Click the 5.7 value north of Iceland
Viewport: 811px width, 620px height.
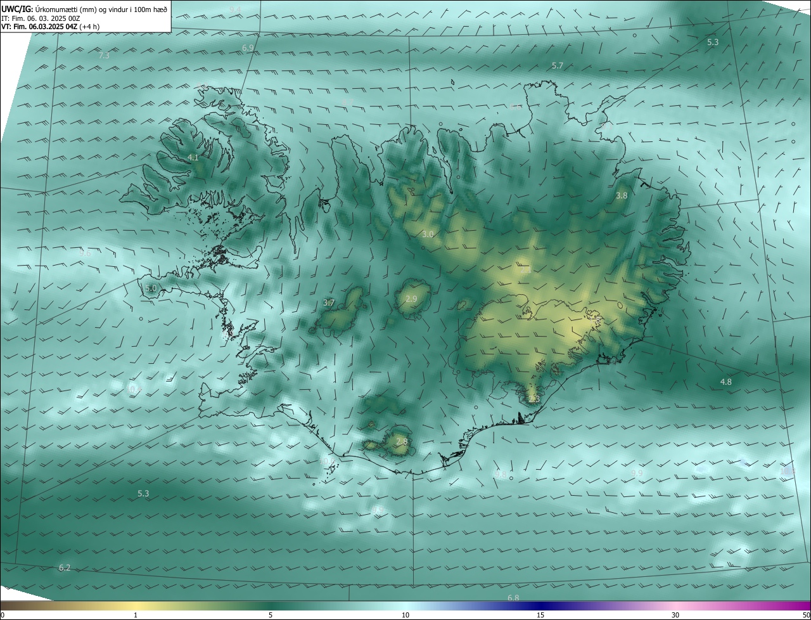pos(557,66)
